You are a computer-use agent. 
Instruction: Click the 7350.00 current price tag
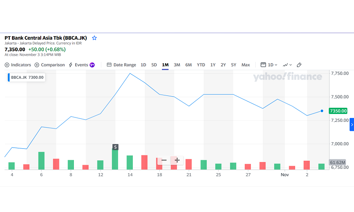(338, 111)
